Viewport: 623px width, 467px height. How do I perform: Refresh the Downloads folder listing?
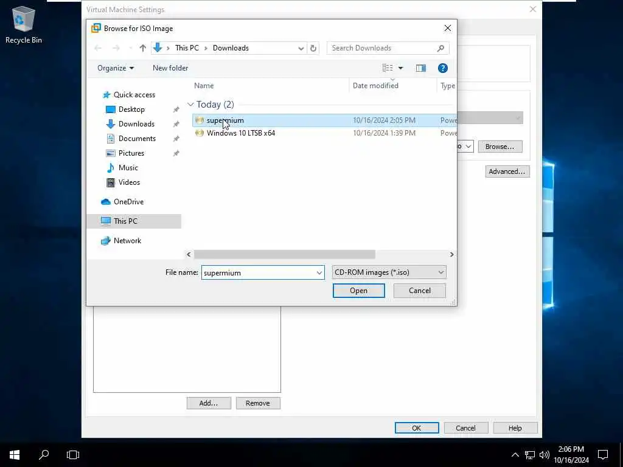313,48
